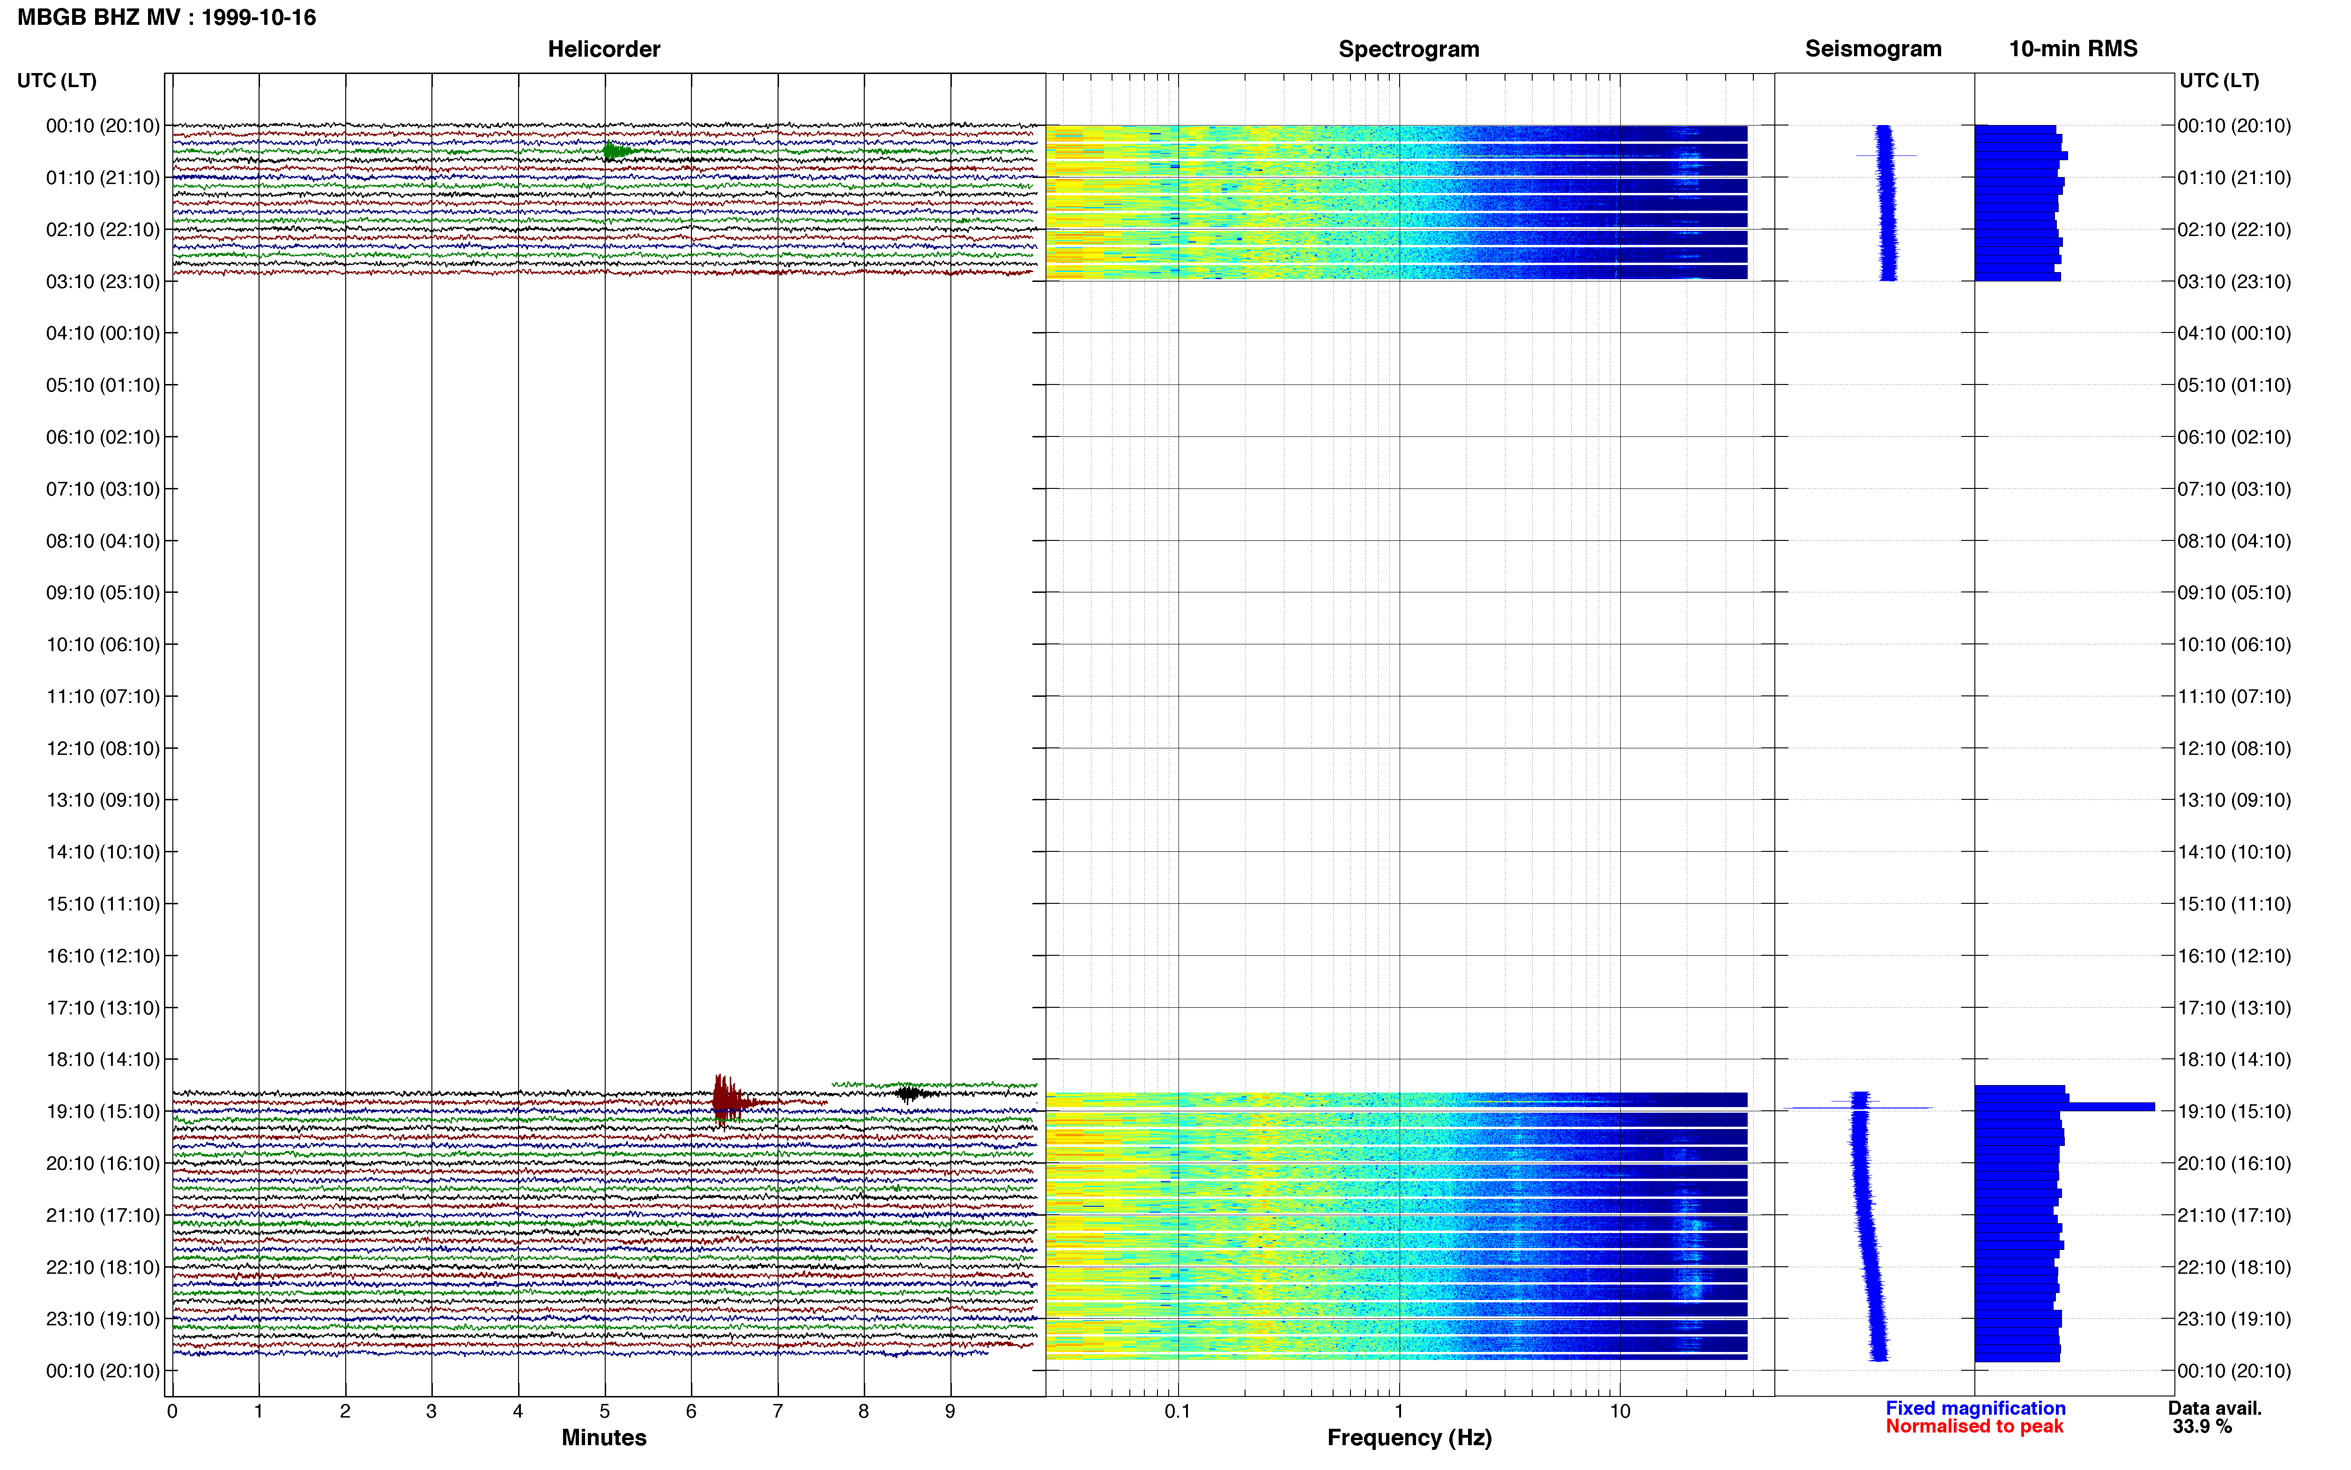This screenshot has height=1470, width=2351.
Task: Click the left time label 00:10 (20:10) at top
Action: 102,126
